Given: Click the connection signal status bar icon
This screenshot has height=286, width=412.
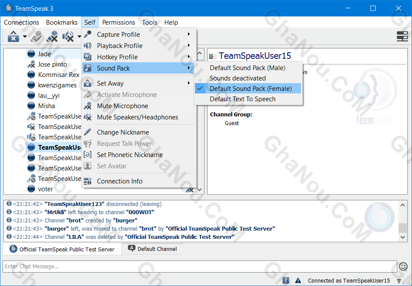Looking at the screenshot, I should pos(399,281).
